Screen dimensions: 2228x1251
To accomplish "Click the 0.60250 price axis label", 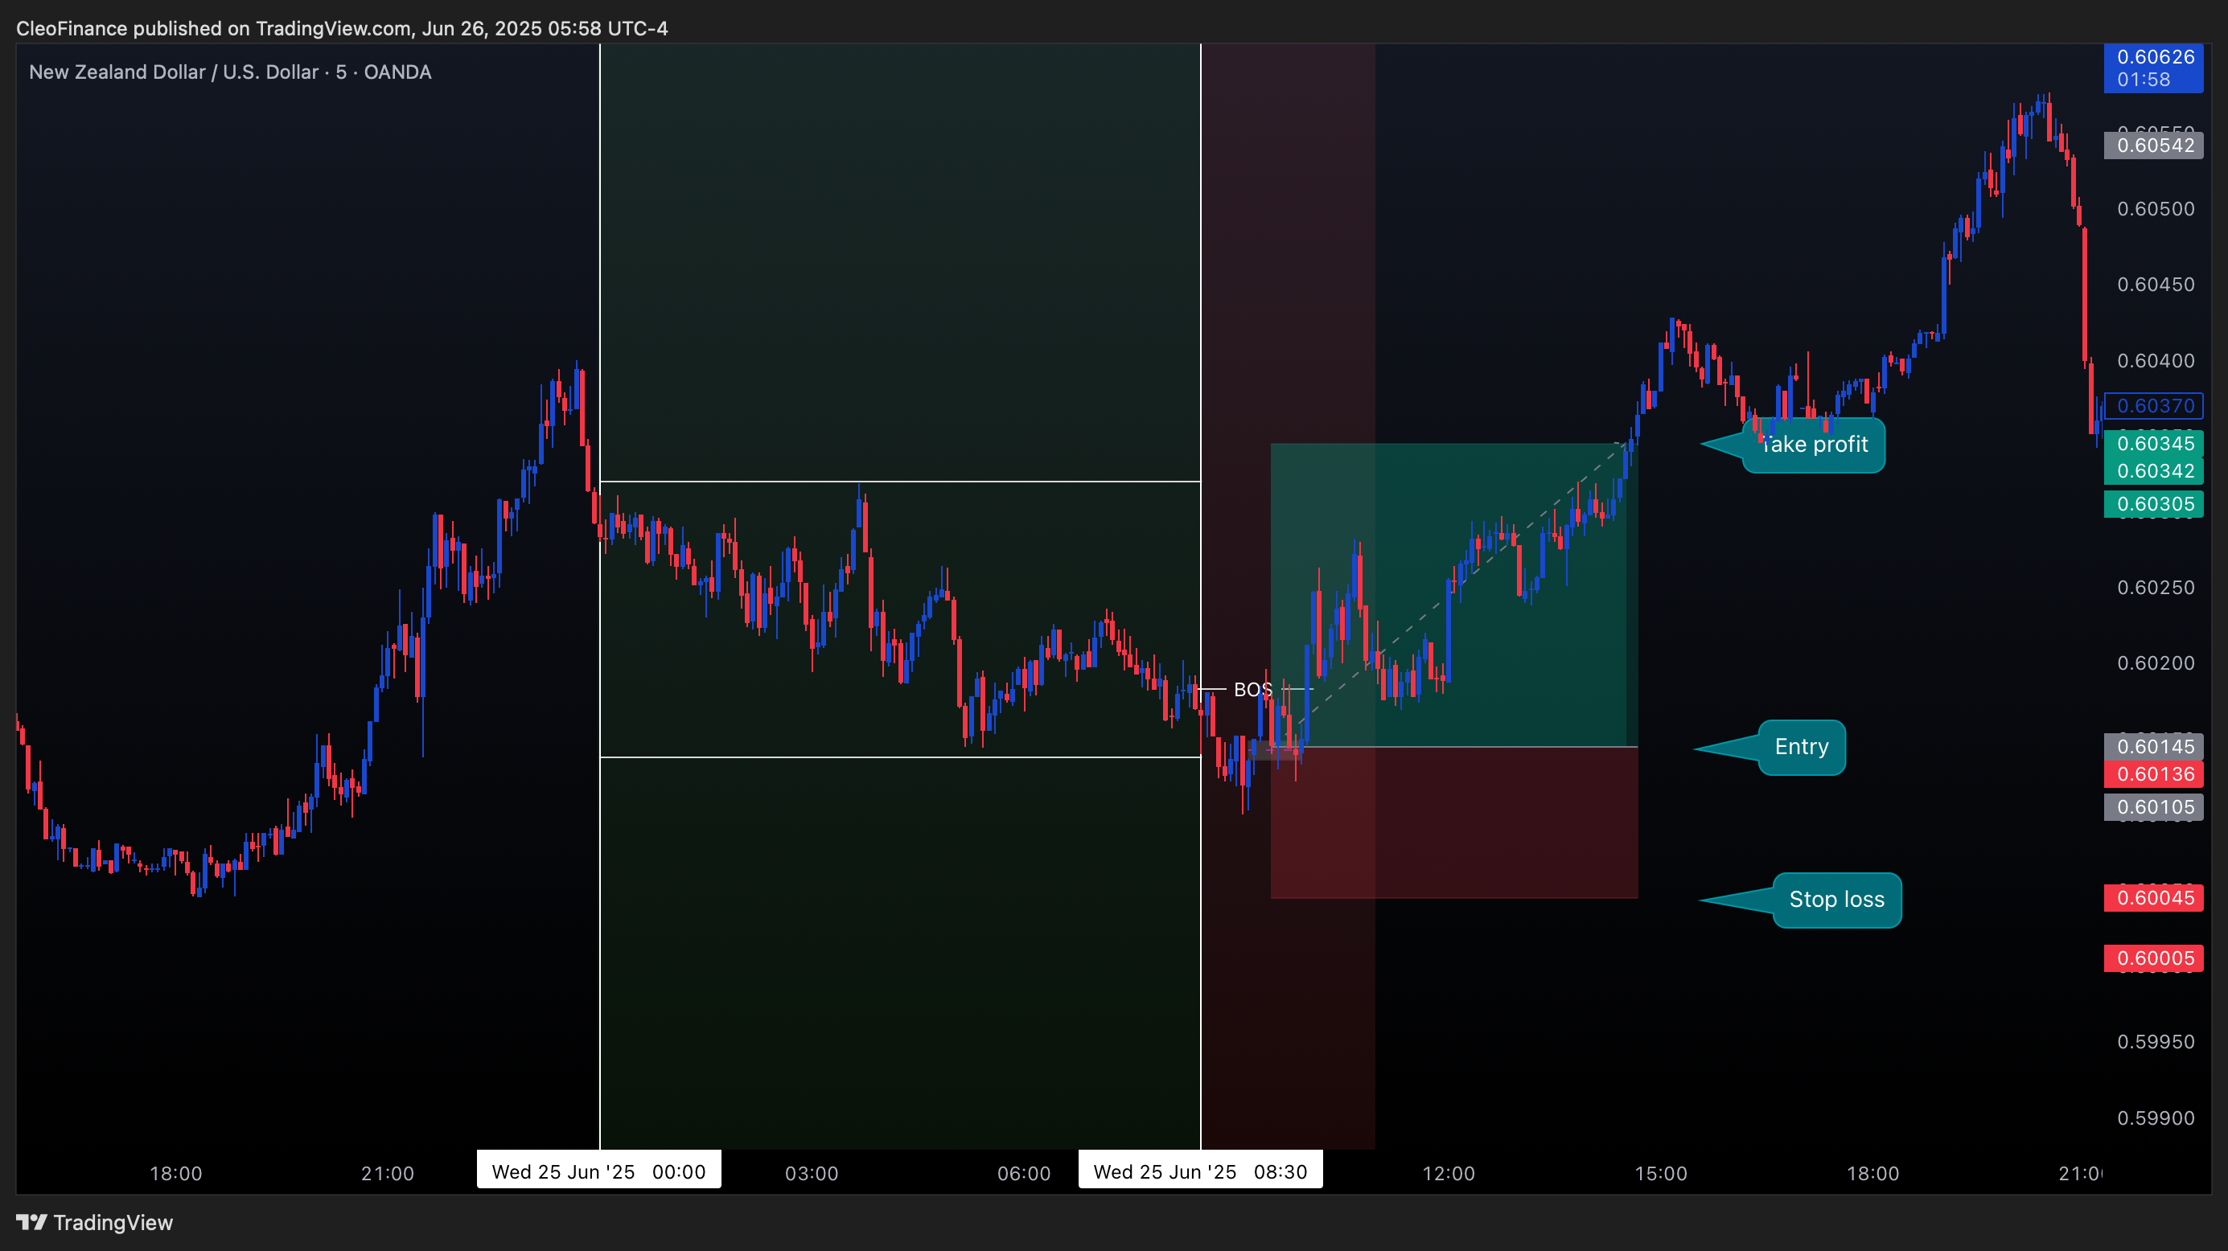I will point(2156,588).
